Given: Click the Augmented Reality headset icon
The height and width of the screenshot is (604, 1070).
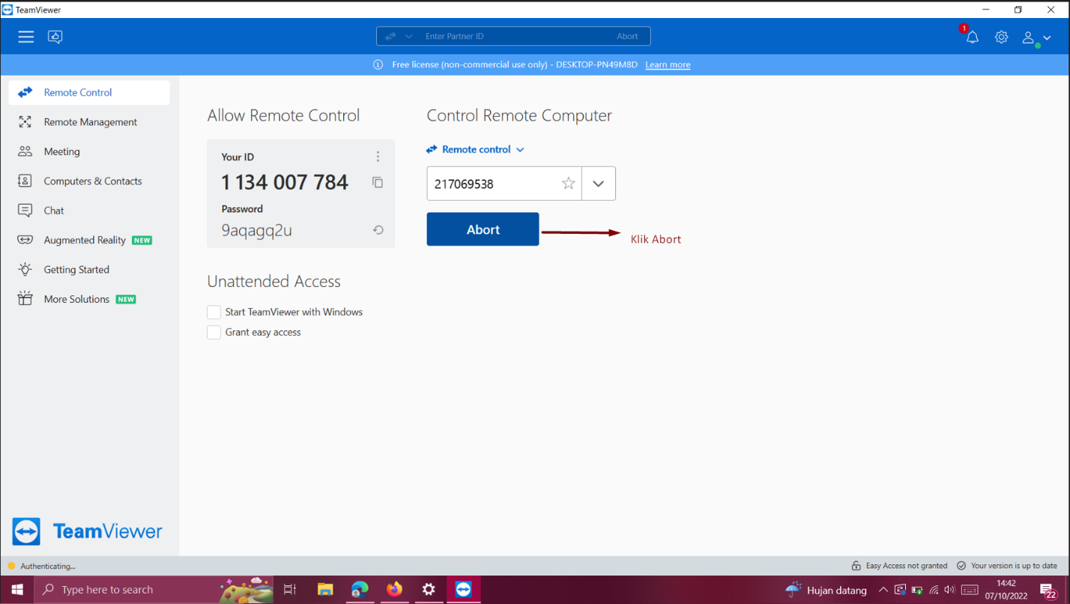Looking at the screenshot, I should [x=25, y=240].
